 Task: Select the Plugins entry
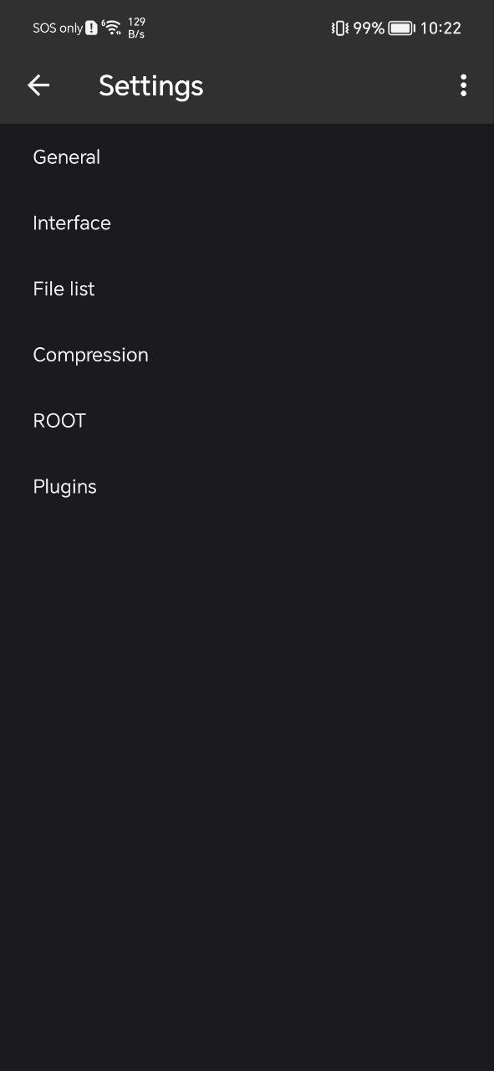(x=247, y=487)
